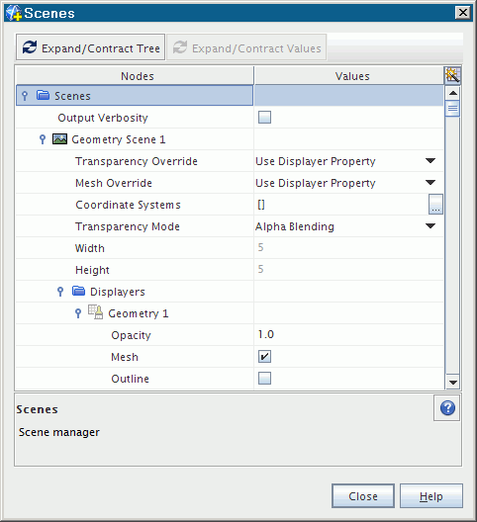The width and height of the screenshot is (477, 522).
Task: Open the Transparency Mode dropdown
Action: [x=430, y=226]
